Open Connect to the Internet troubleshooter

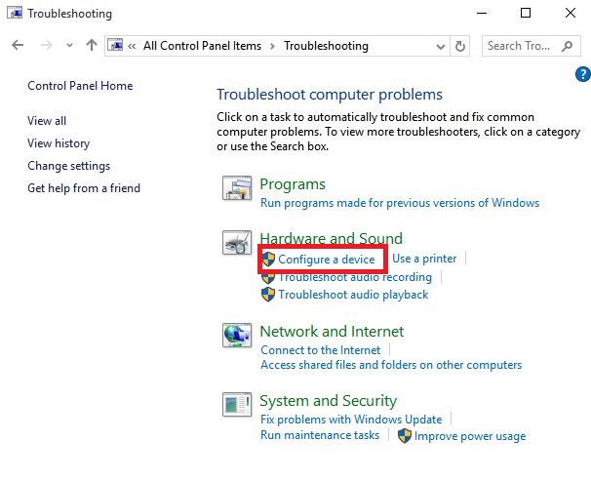321,350
